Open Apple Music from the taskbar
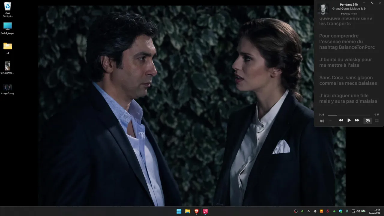Image resolution: width=384 pixels, height=216 pixels. (x=205, y=211)
